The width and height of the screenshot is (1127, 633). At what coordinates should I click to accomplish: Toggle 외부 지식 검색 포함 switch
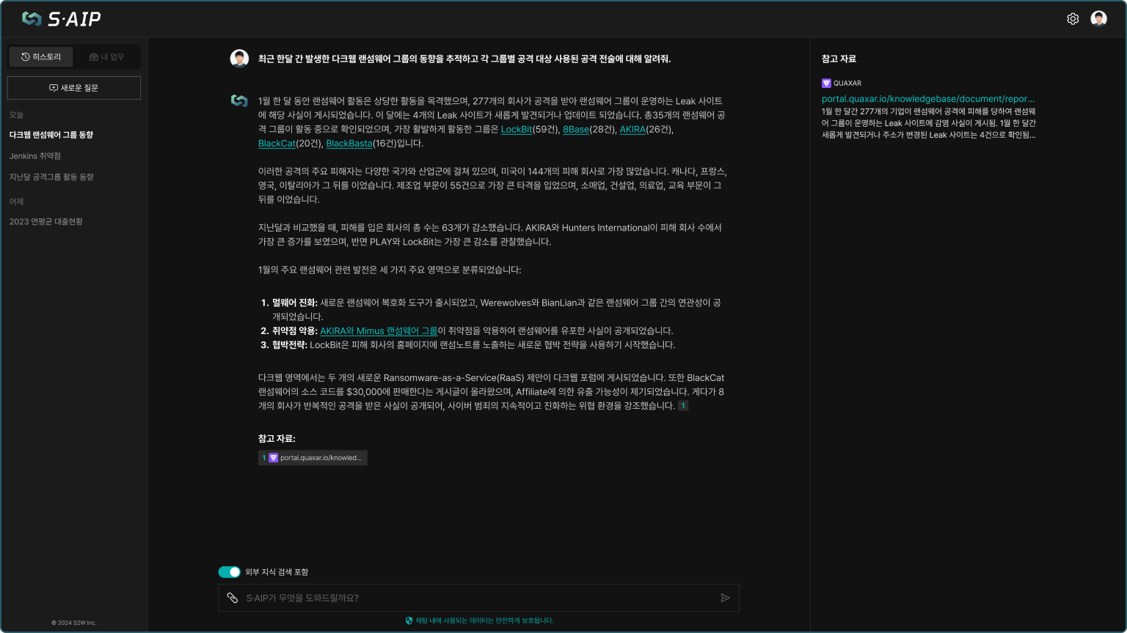click(229, 572)
